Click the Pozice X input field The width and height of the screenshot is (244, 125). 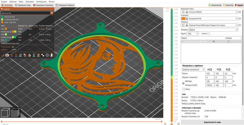click(210, 73)
